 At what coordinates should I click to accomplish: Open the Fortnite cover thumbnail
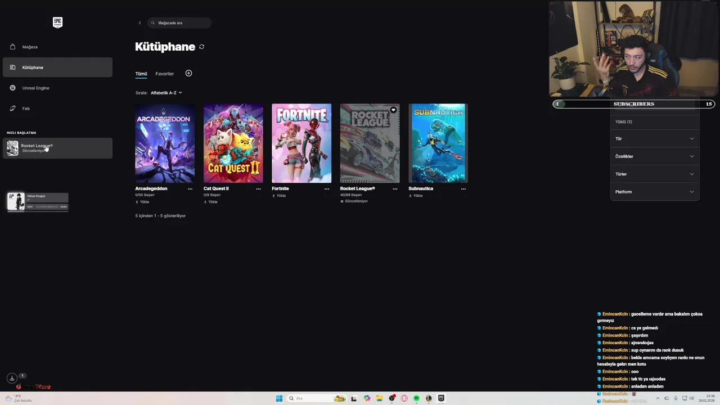coord(301,143)
